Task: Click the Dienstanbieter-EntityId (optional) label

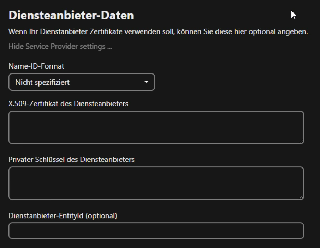Action: click(63, 215)
